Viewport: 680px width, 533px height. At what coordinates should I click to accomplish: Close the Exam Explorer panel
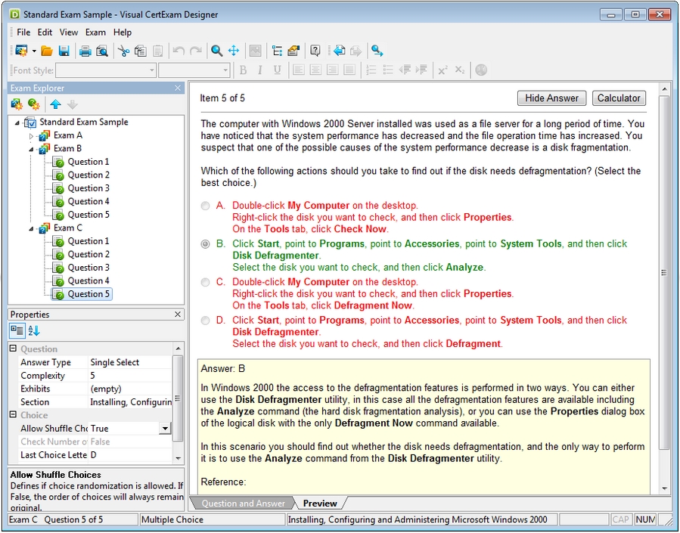(x=178, y=88)
